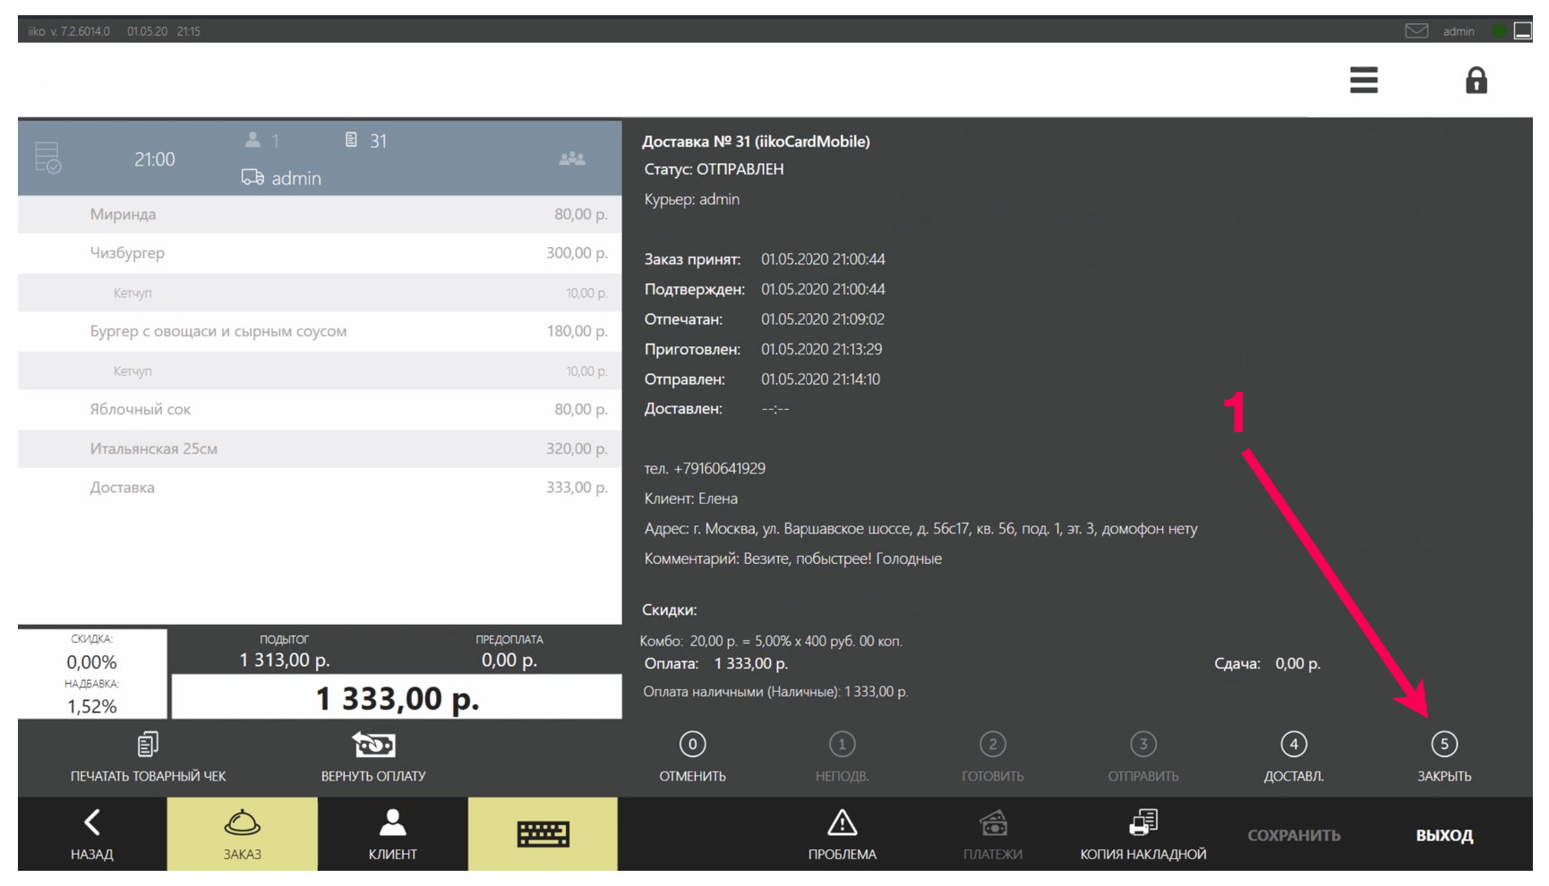Switch to the Клиент tab
Screen dimensions: 1549x886
coord(392,834)
